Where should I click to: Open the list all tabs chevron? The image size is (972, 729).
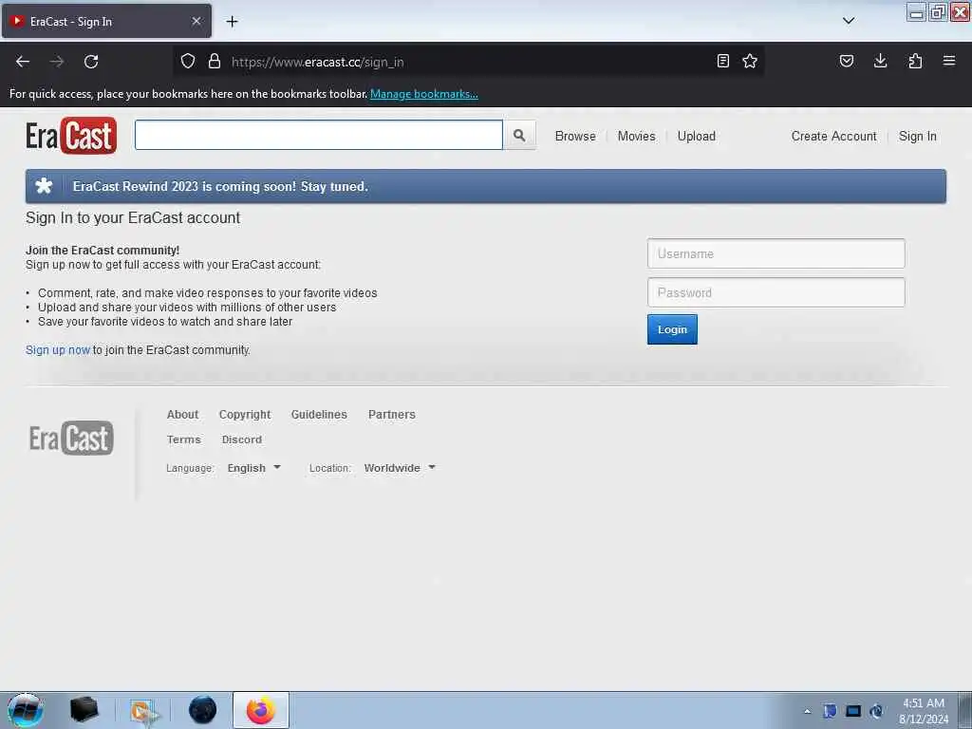[849, 21]
